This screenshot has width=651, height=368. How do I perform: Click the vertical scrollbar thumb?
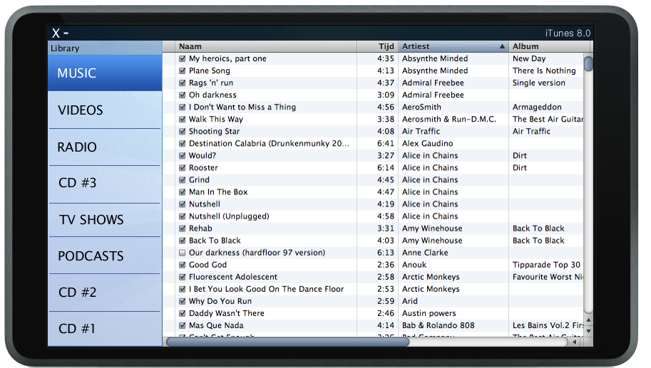point(588,64)
